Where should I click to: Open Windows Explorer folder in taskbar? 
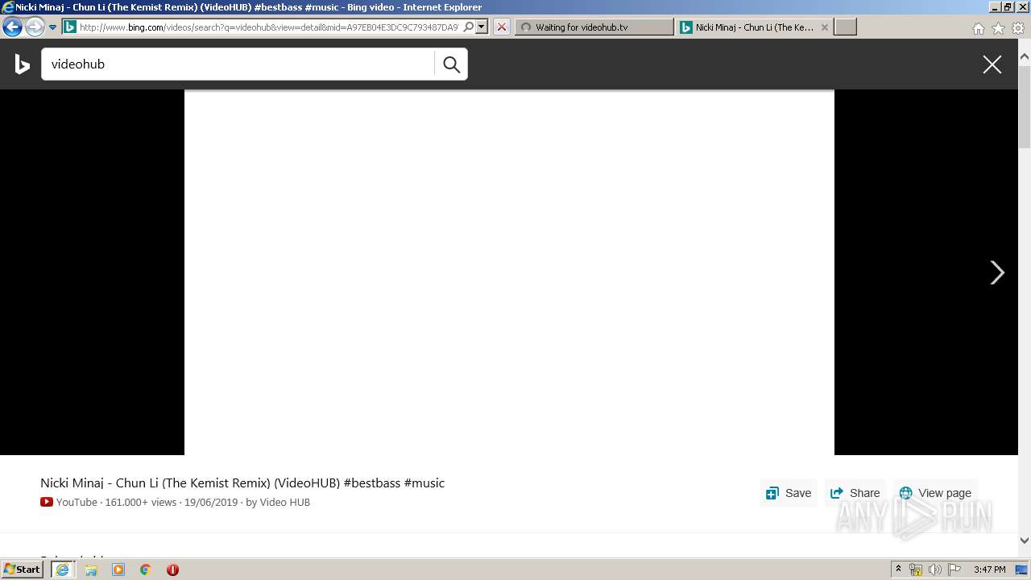pyautogui.click(x=91, y=570)
